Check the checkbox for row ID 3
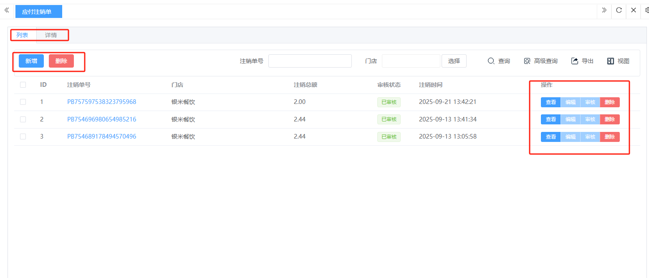Viewport: 649px width, 278px height. click(x=23, y=136)
